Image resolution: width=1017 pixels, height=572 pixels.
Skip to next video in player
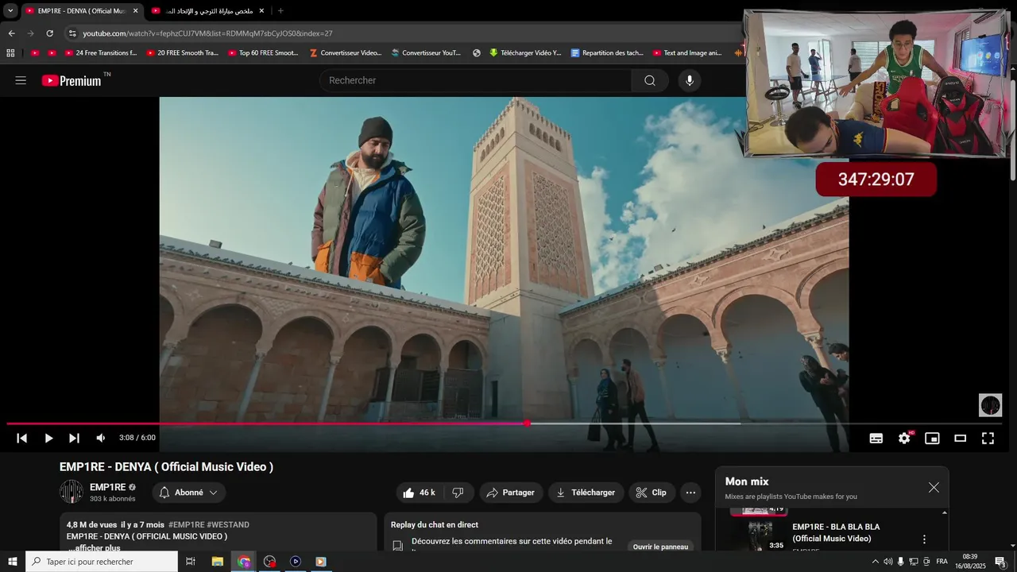pos(74,438)
